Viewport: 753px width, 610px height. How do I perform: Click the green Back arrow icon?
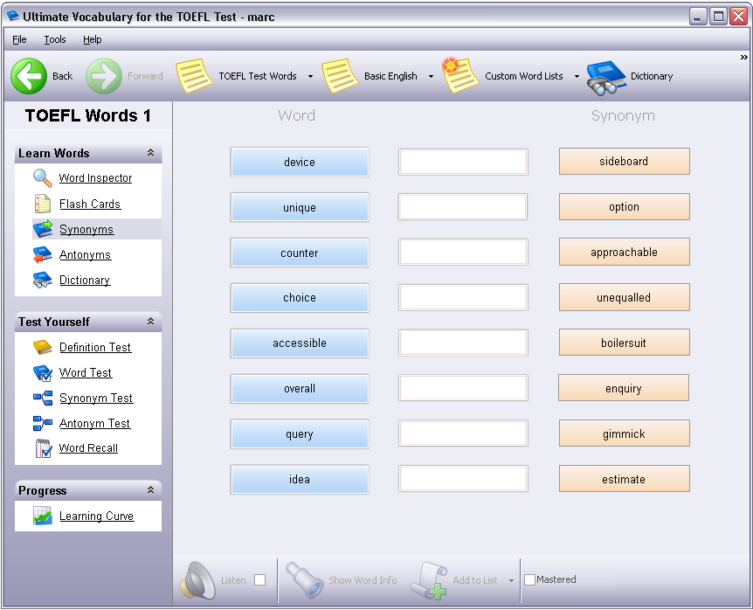point(29,76)
